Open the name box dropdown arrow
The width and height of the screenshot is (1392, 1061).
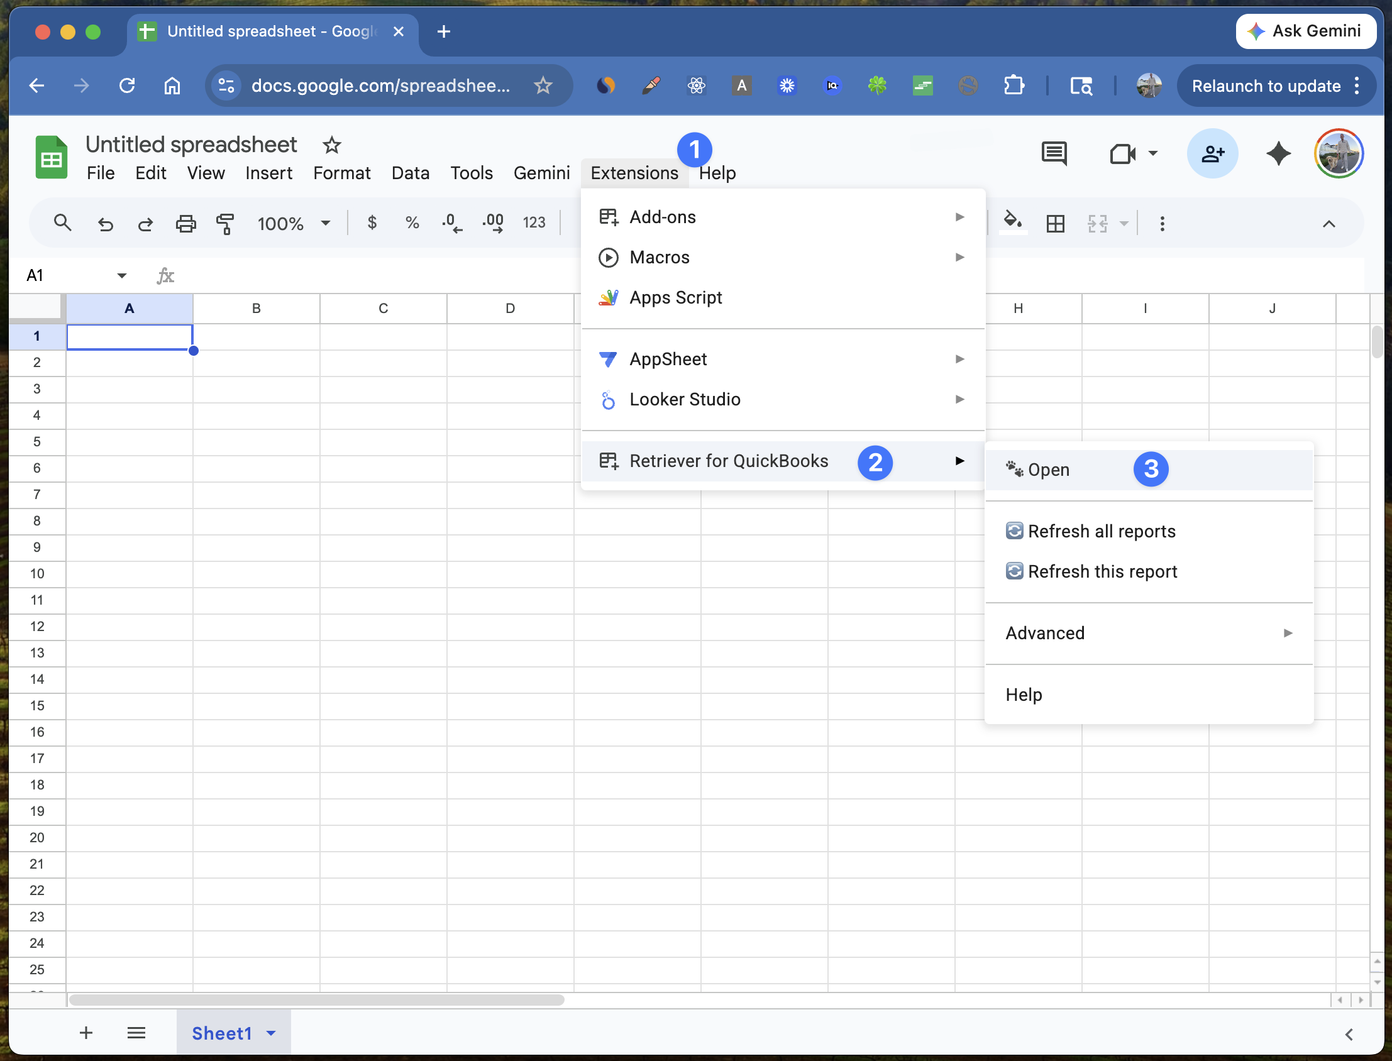coord(122,275)
